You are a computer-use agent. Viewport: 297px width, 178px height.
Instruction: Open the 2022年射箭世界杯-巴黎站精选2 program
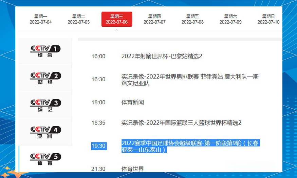[x=162, y=57]
